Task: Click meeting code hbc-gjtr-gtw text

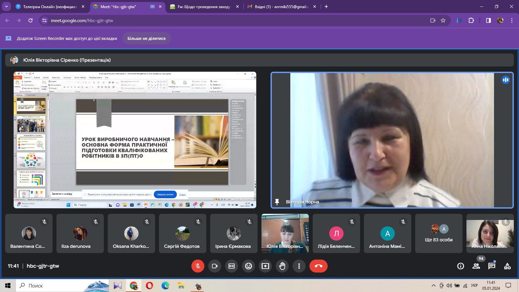Action: pos(43,266)
